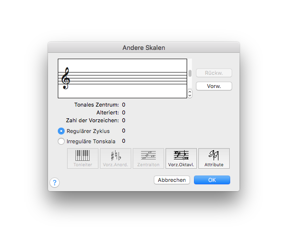Cancel with the Abbrechen button
This screenshot has width=288, height=243.
[172, 180]
